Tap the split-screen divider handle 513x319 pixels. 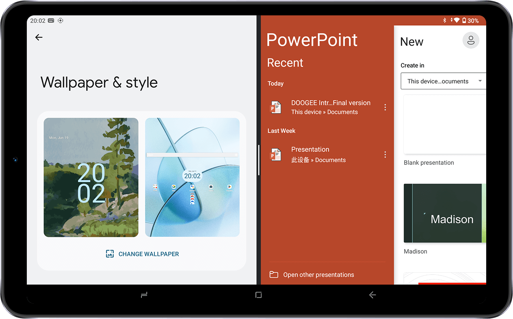(258, 160)
